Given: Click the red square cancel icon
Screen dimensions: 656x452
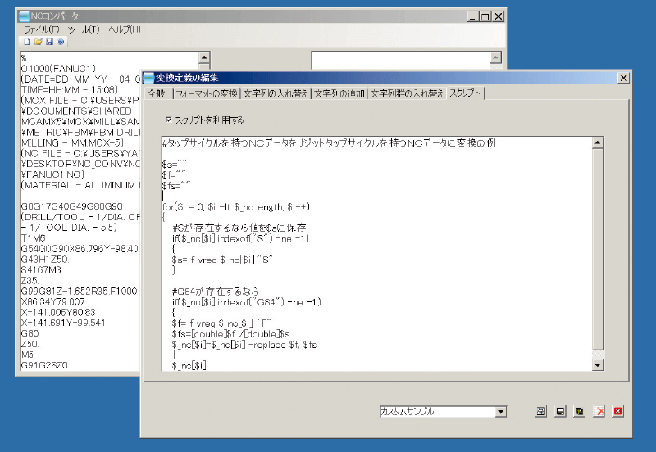Looking at the screenshot, I should pos(618,411).
